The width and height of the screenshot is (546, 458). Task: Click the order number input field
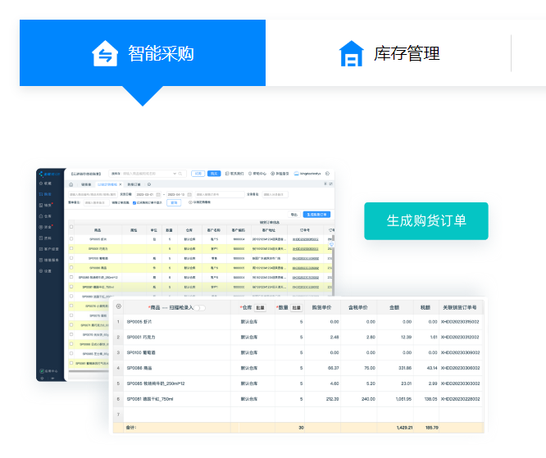[220, 194]
